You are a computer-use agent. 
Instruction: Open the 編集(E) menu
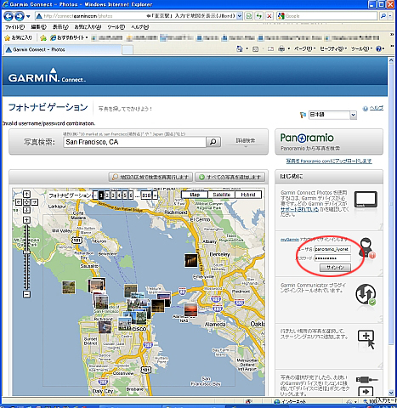coord(38,27)
